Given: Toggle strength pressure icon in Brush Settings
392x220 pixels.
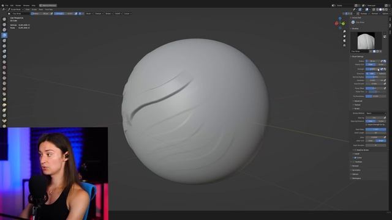Looking at the screenshot, I should 382,69.
